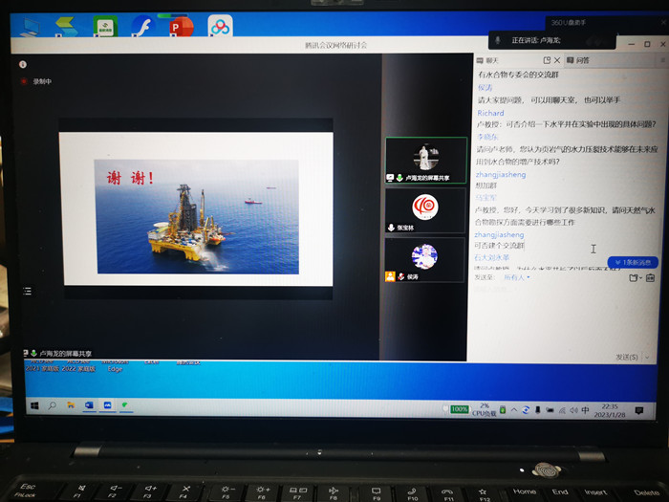The height and width of the screenshot is (502, 669).
Task: Open the notification center icon
Action: pyautogui.click(x=639, y=410)
